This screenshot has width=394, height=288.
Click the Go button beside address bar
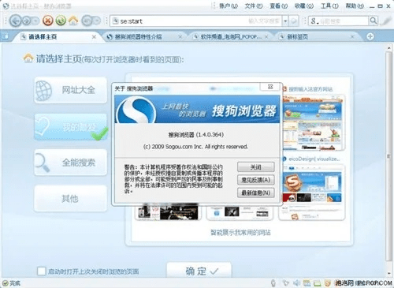[x=294, y=21]
